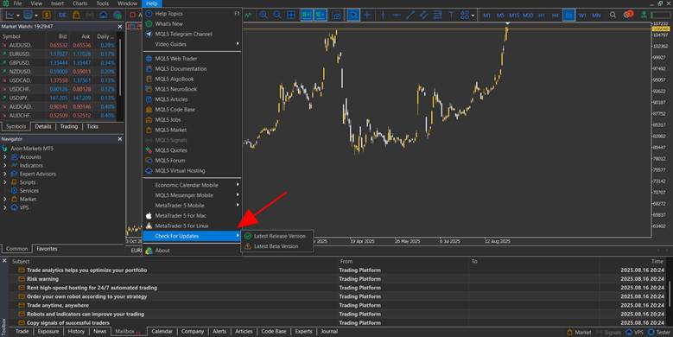This screenshot has width=673, height=337.
Task: Select the tile windows grid icon
Action: coord(291,15)
